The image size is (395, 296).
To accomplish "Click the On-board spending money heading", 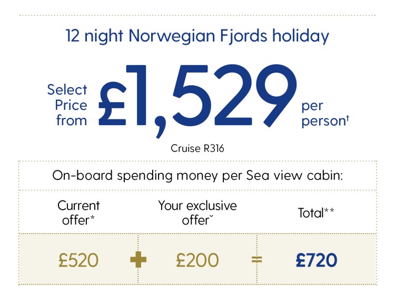I will click(x=197, y=176).
